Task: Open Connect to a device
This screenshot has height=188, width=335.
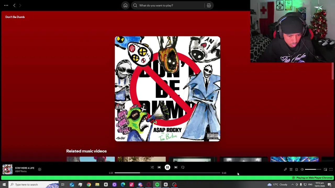Action: 297,169
